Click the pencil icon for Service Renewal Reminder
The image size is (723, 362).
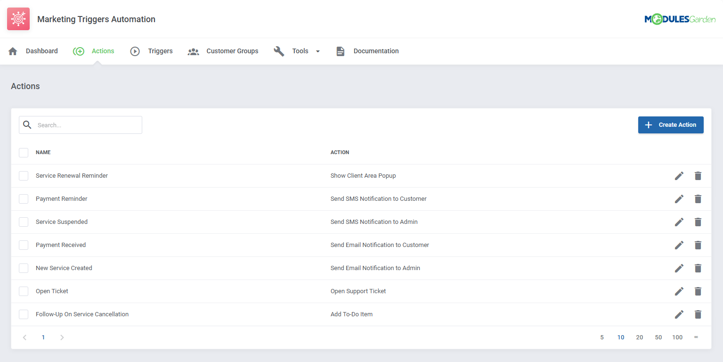[x=679, y=175]
